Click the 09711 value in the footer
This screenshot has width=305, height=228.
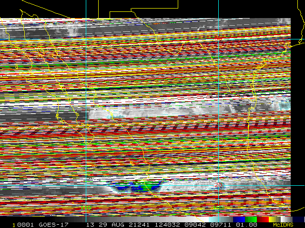[221, 225]
